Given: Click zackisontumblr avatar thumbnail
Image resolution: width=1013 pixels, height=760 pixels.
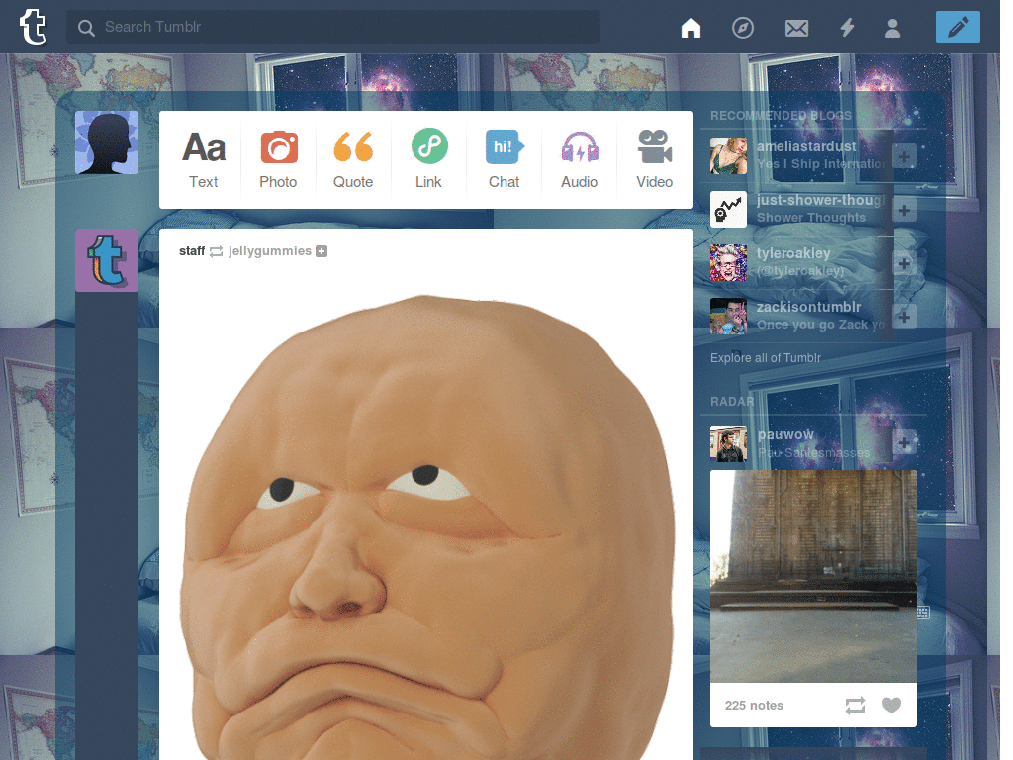Looking at the screenshot, I should click(x=728, y=316).
